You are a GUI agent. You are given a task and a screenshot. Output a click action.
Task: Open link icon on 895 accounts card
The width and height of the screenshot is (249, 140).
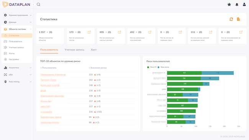tap(120, 32)
